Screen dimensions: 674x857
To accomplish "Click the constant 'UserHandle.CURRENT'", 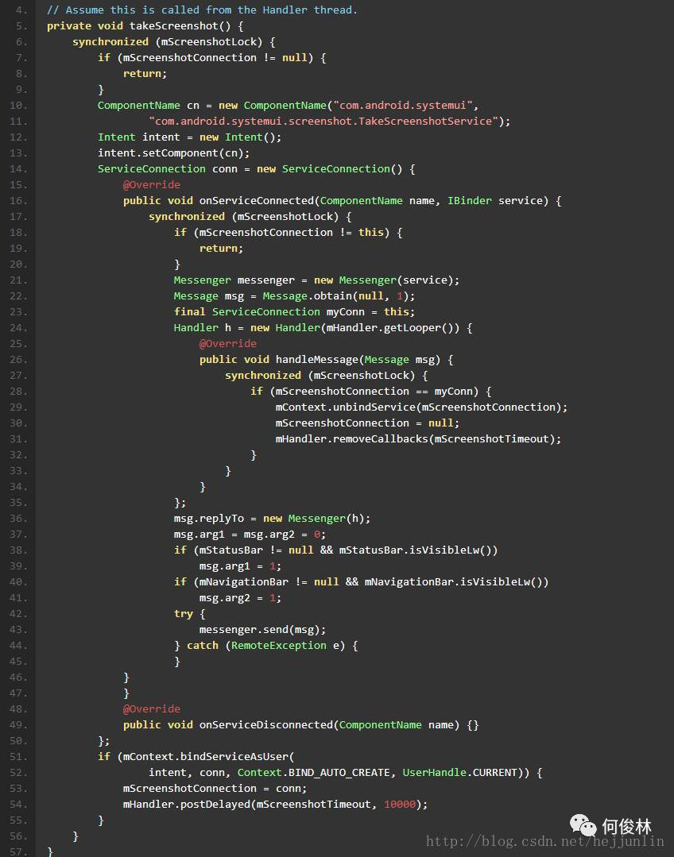I will coord(459,772).
